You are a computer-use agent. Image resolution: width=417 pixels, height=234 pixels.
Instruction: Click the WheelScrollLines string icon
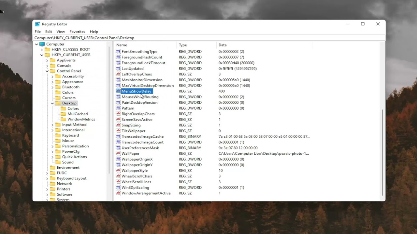point(119,182)
